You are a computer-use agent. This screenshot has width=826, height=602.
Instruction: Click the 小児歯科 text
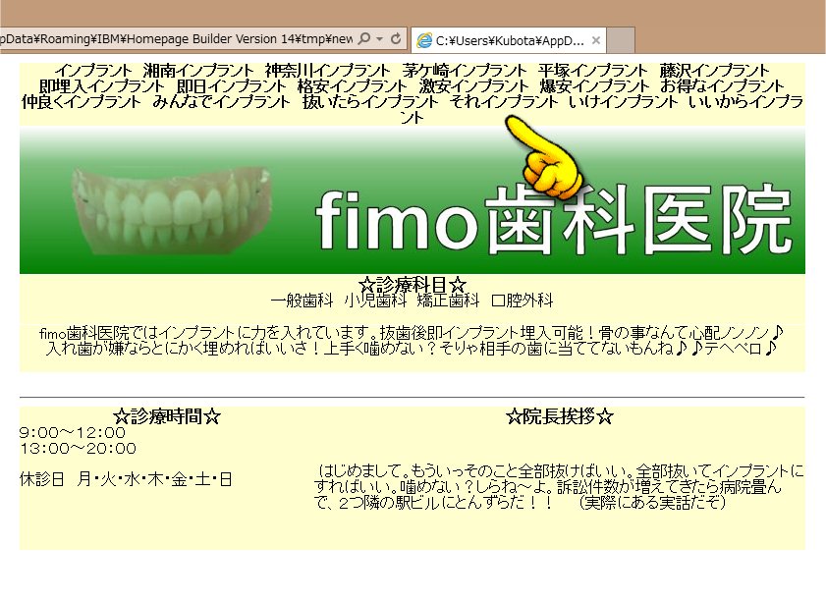pos(375,301)
